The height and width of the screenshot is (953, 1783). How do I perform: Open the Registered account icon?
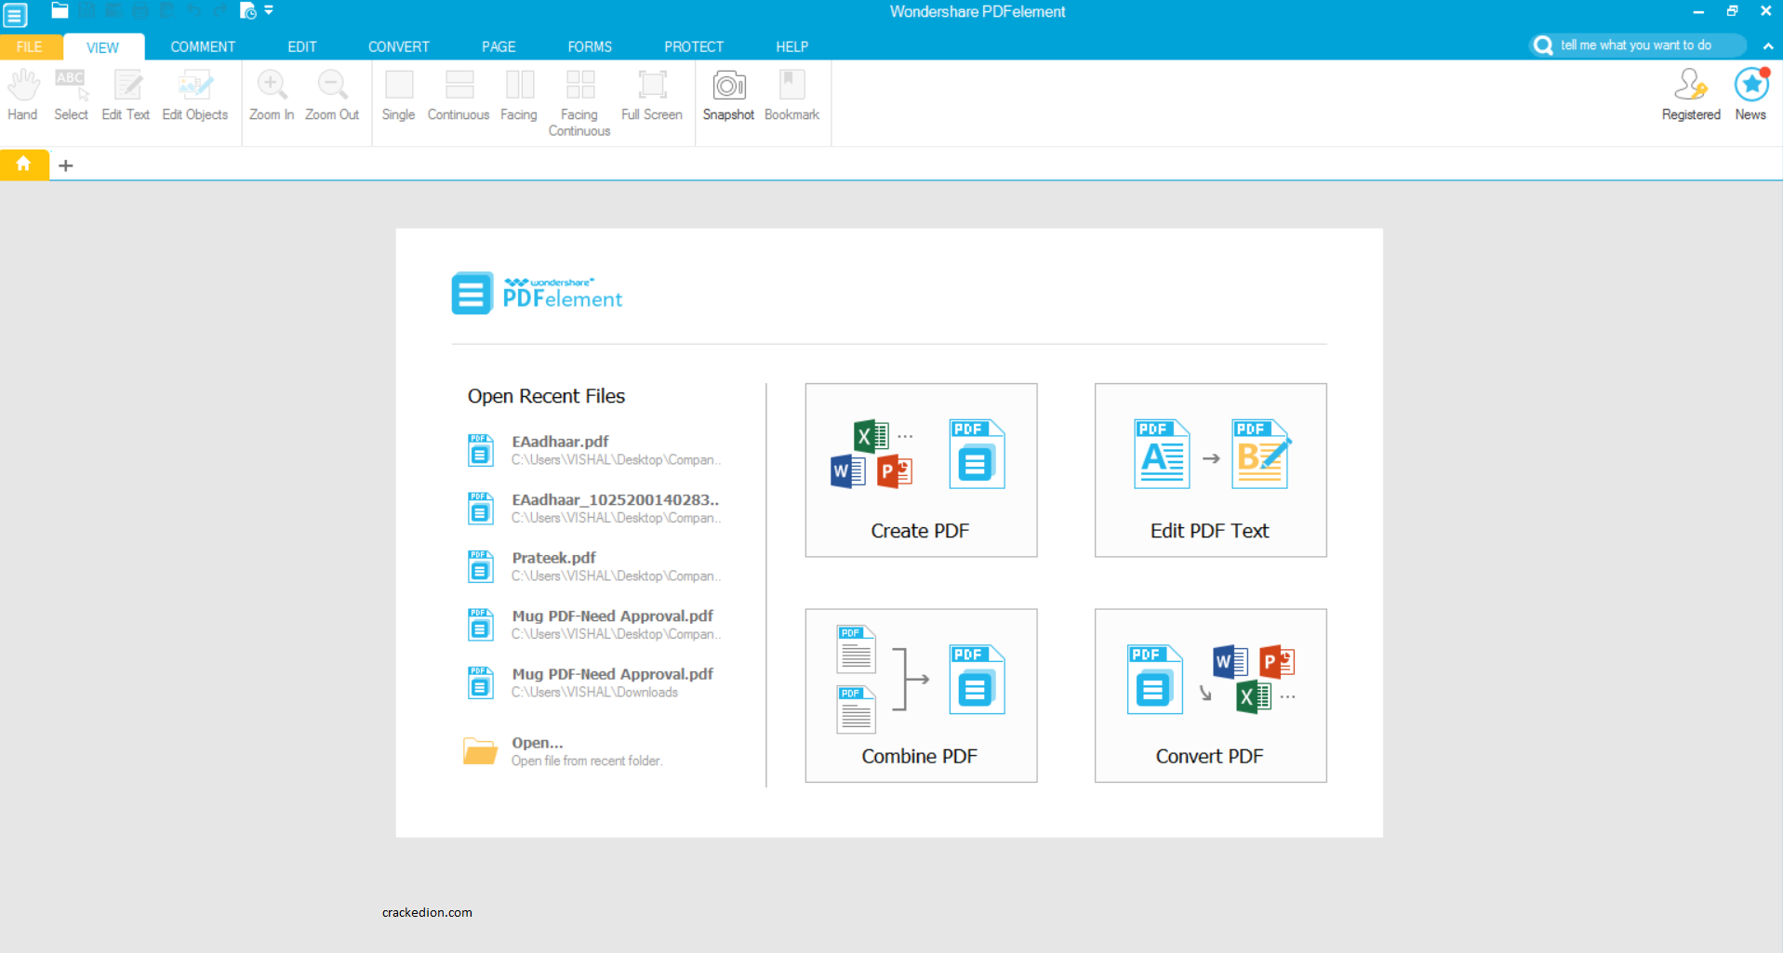coord(1691,95)
